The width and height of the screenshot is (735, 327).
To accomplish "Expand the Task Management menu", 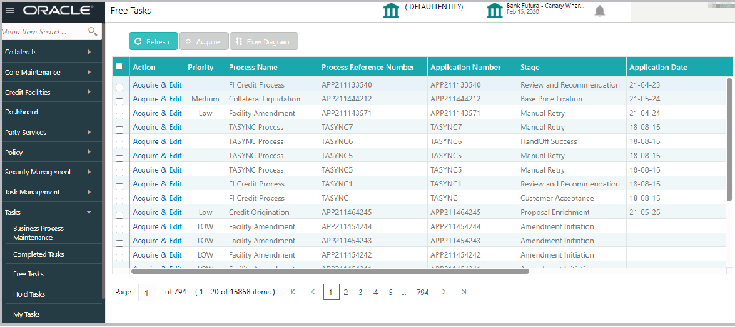I will pos(89,192).
